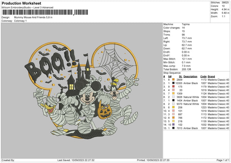Click stitch count 897 in row 11
The width and height of the screenshot is (231, 163).
coord(180,114)
